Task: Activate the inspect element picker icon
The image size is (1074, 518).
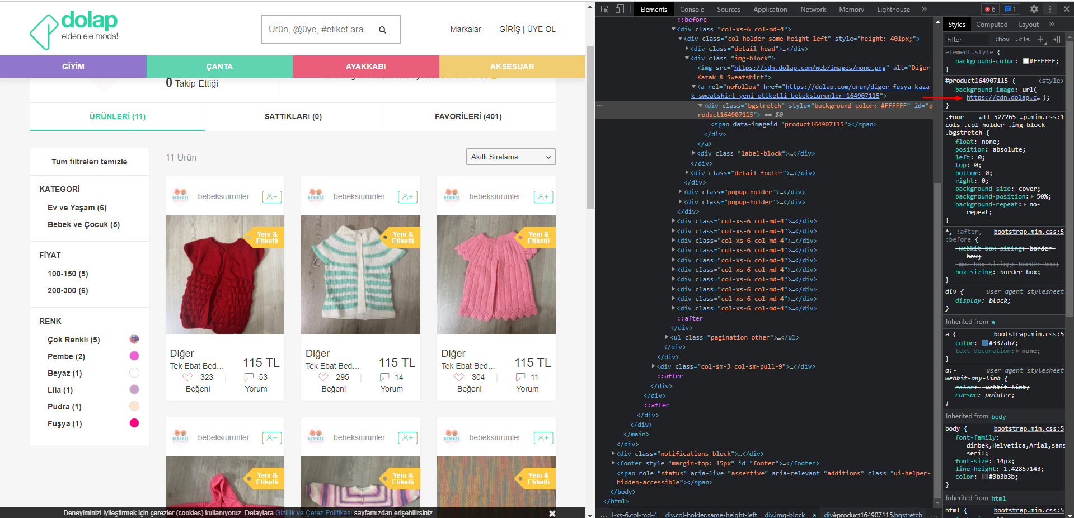Action: [605, 9]
